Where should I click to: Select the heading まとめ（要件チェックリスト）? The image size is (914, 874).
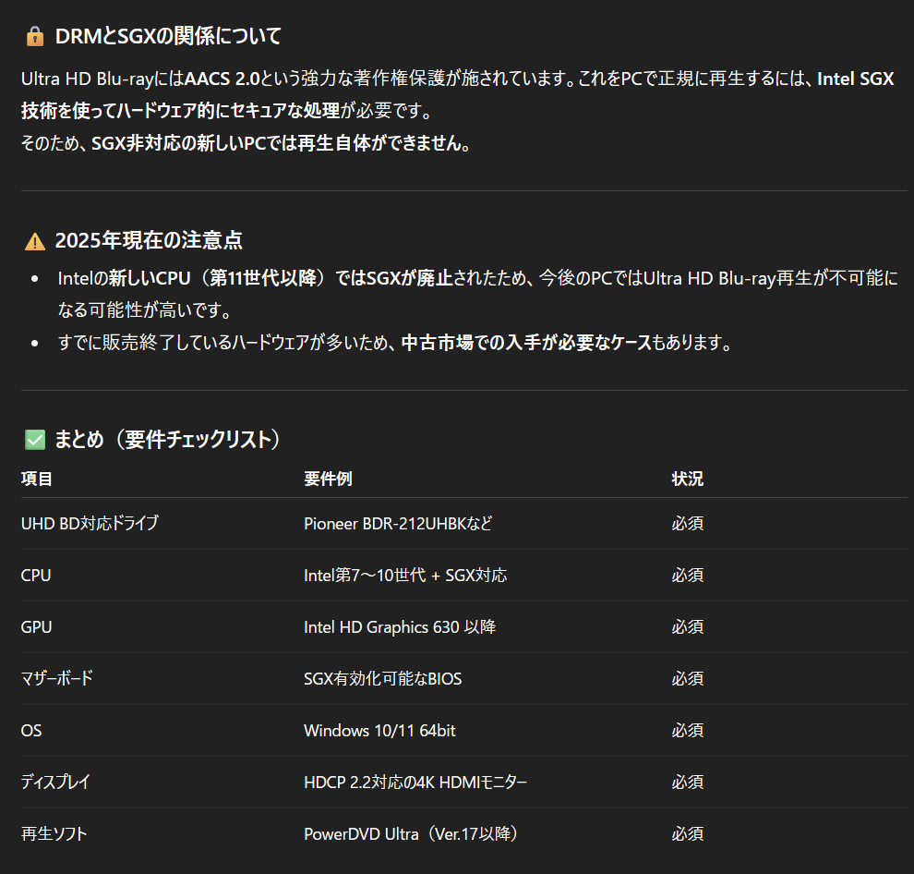(x=168, y=440)
